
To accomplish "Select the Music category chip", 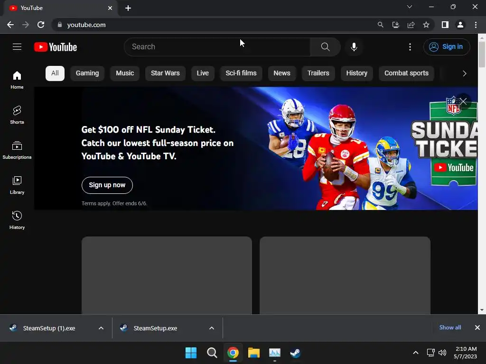I will pyautogui.click(x=125, y=73).
